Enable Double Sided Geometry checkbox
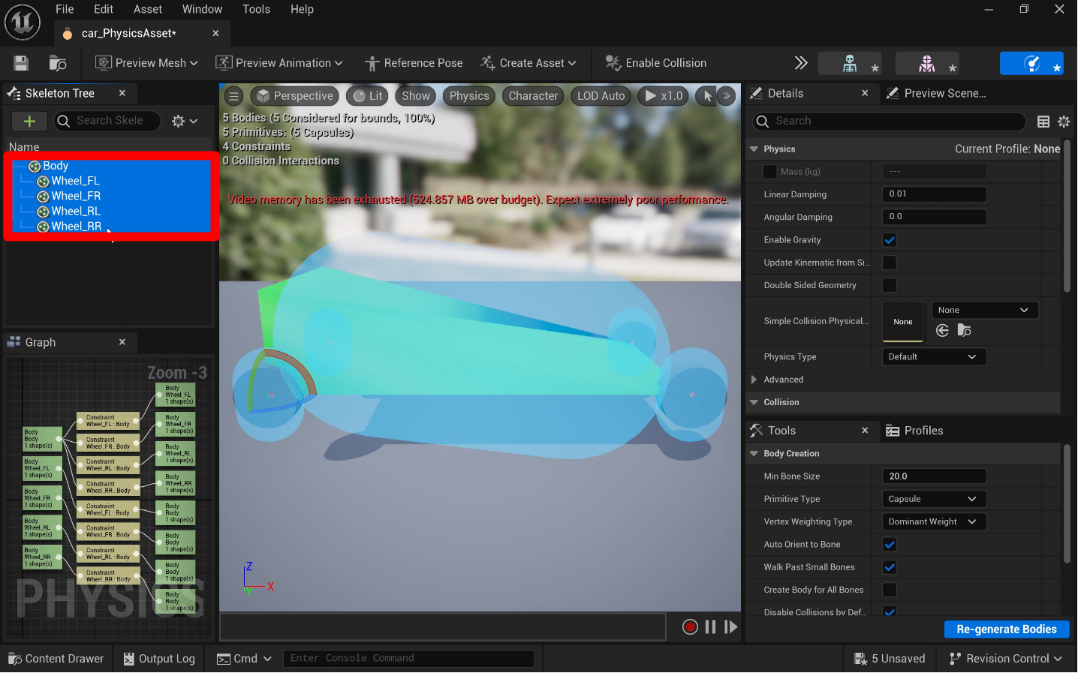This screenshot has width=1078, height=673. tap(890, 285)
